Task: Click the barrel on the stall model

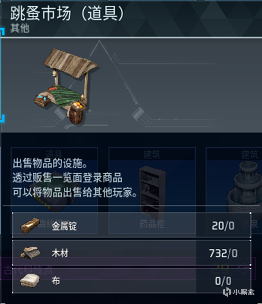Action: [76, 117]
